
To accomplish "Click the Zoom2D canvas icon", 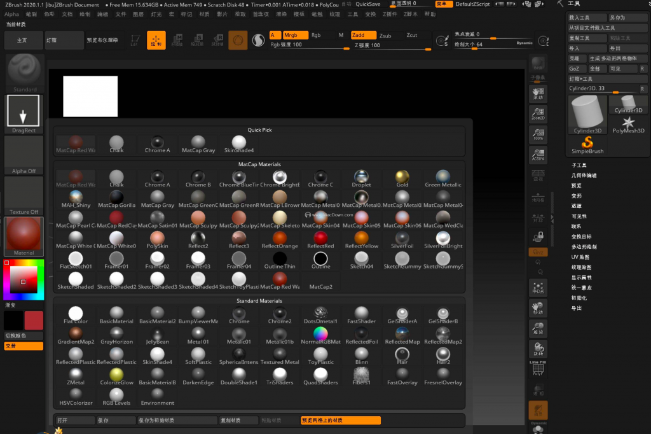I will click(538, 114).
